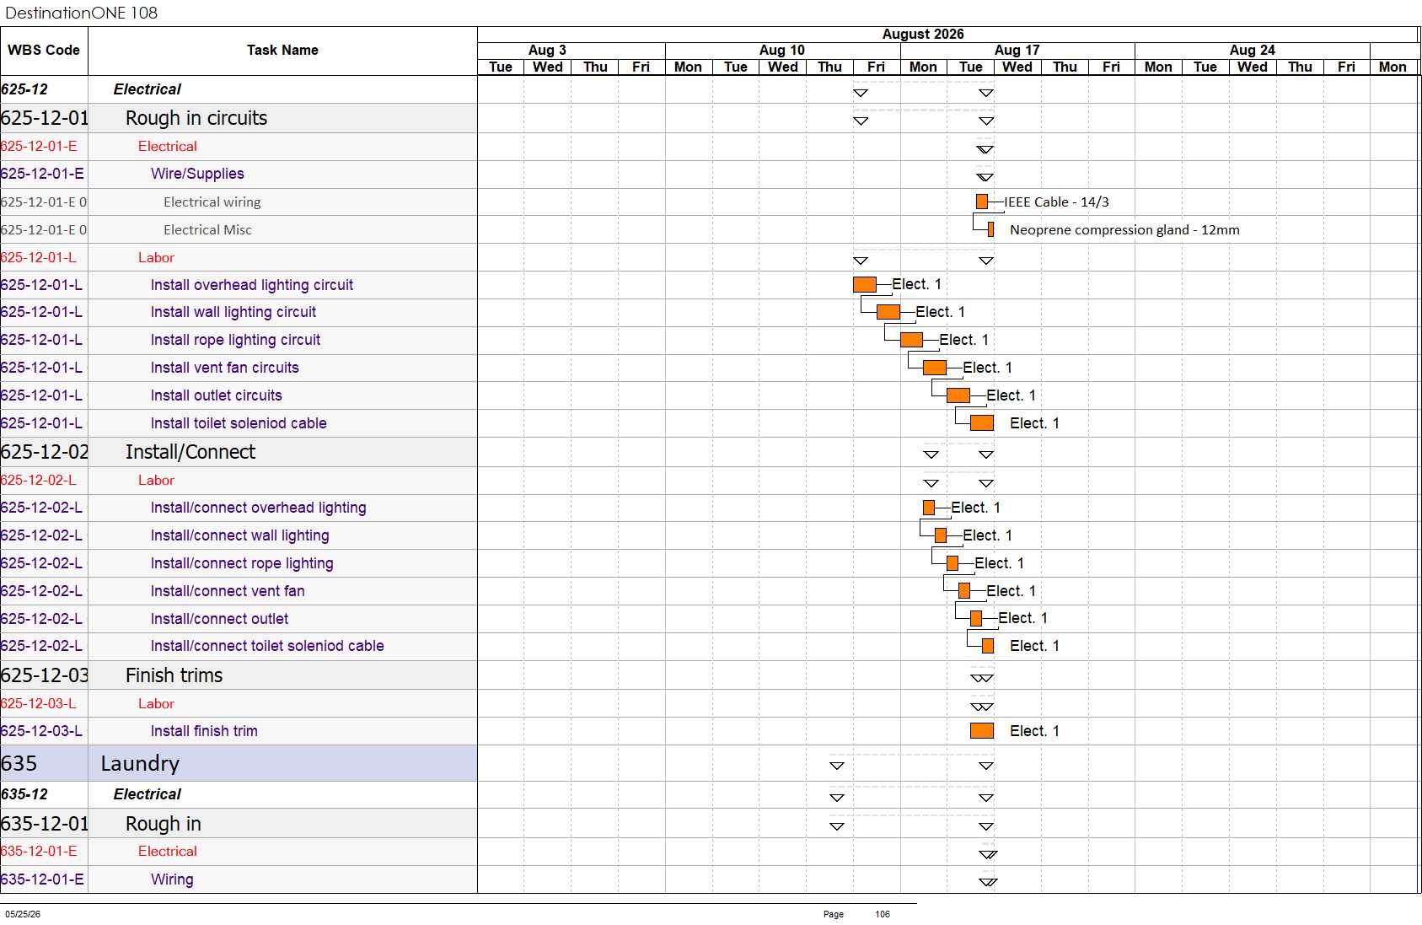1422x925 pixels.
Task: Click "Install toilet soleniod cable" task name
Action: [239, 423]
